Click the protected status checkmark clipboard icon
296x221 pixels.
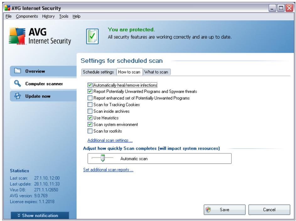92,36
